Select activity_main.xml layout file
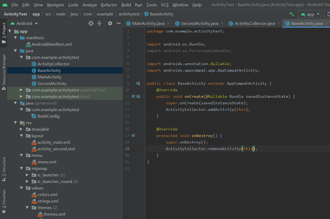Image resolution: width=330 pixels, height=219 pixels. coord(54,142)
